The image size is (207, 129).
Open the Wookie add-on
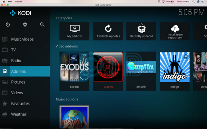[x=108, y=71]
